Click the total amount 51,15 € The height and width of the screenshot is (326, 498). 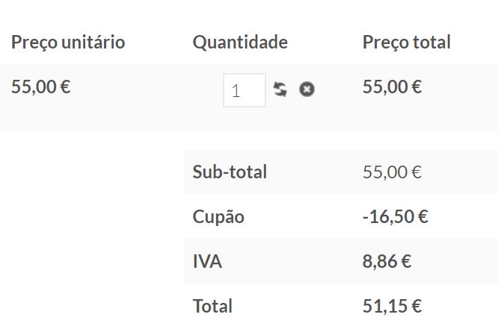pyautogui.click(x=393, y=306)
